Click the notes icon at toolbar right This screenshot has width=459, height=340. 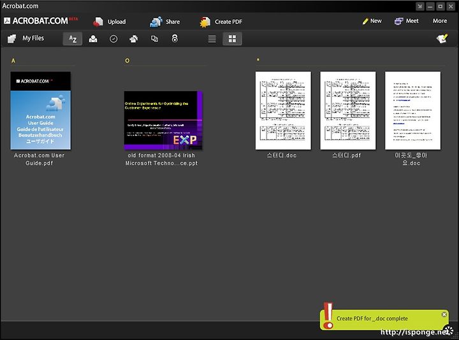[442, 39]
